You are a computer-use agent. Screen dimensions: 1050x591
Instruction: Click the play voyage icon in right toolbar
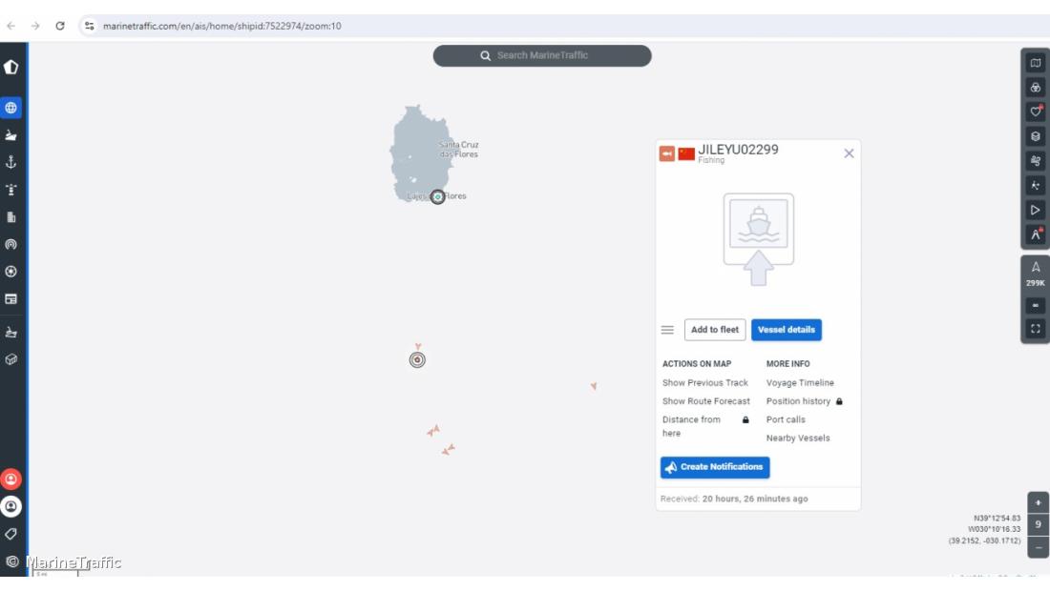click(1036, 210)
